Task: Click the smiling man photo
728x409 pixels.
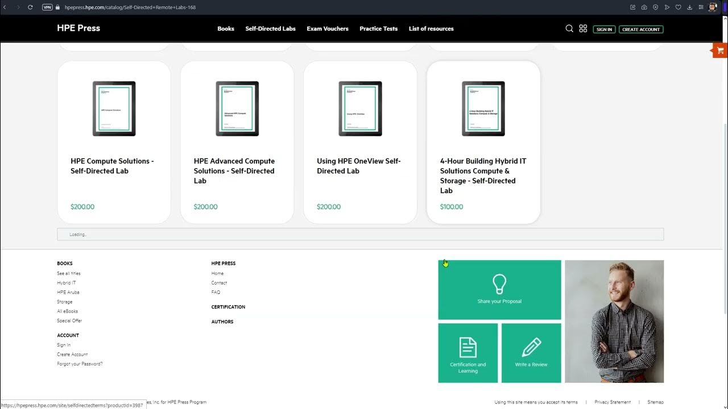Action: click(x=614, y=322)
